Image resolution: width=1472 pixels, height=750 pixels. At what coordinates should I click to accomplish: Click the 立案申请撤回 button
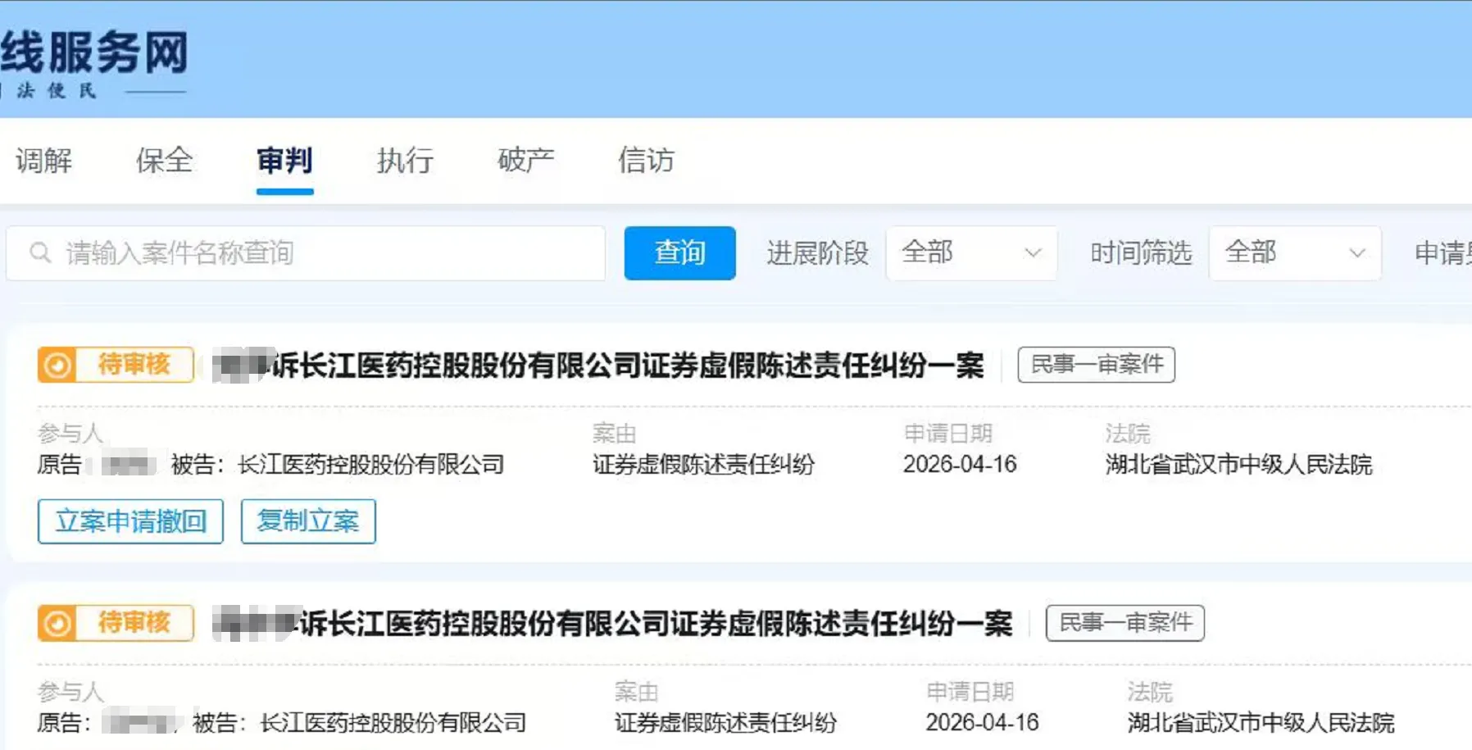130,521
